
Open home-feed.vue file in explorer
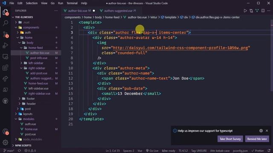coord(38,83)
